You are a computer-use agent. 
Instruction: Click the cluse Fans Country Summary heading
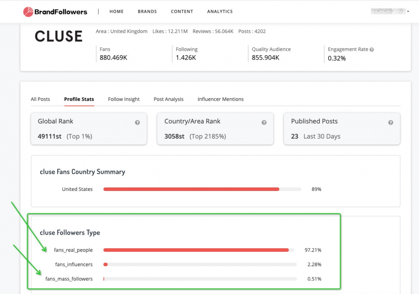tap(82, 171)
